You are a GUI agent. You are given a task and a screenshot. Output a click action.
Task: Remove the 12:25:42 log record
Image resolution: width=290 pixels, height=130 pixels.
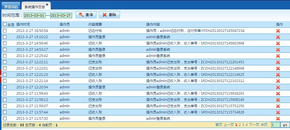278,56
